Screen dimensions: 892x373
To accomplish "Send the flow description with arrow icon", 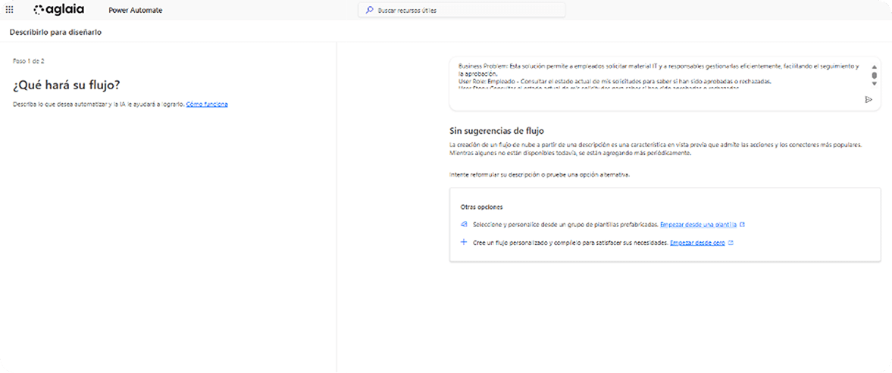I will (x=869, y=99).
